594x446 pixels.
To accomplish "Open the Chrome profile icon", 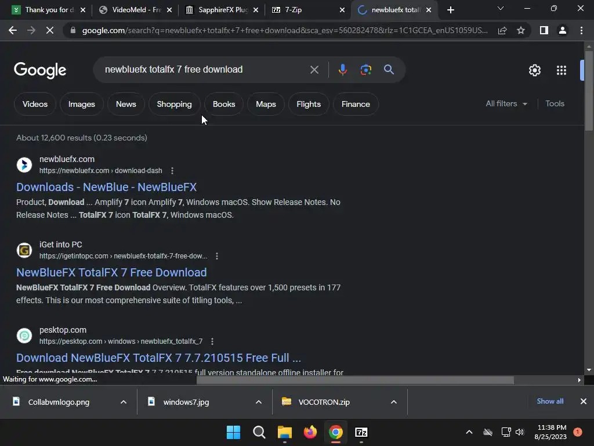I will click(563, 30).
